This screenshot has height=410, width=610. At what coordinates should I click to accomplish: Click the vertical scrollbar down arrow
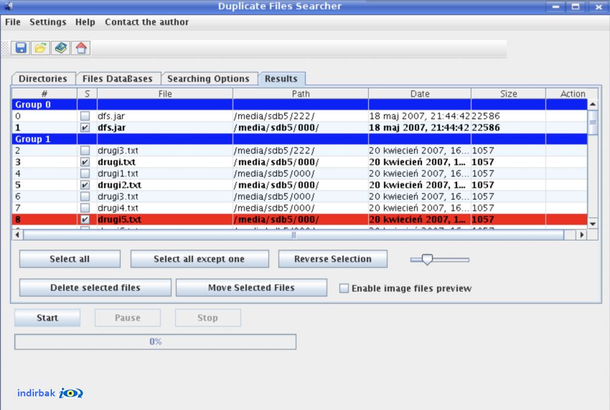click(x=593, y=223)
